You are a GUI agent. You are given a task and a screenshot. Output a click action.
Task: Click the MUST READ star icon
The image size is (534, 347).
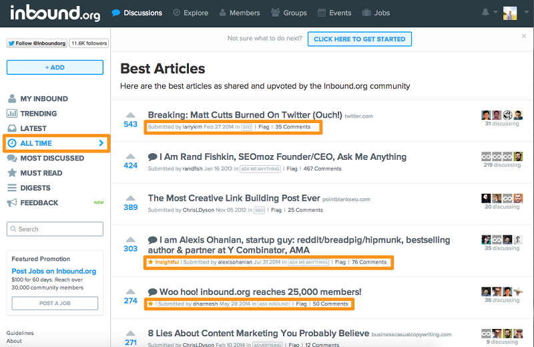click(12, 173)
